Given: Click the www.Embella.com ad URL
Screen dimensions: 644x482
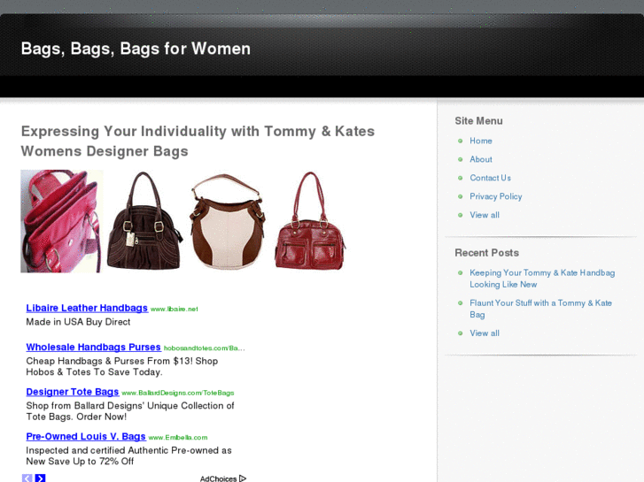Looking at the screenshot, I should tap(178, 437).
